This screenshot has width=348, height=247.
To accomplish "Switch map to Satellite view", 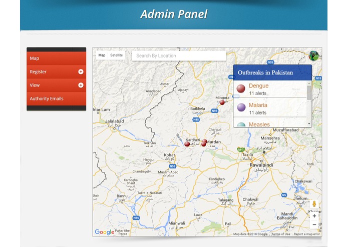I will [x=116, y=55].
